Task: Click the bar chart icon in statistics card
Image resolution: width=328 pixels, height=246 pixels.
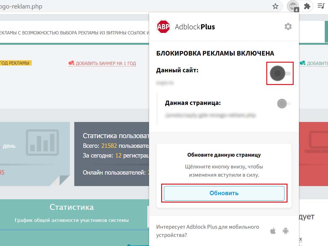Action: coord(43,142)
